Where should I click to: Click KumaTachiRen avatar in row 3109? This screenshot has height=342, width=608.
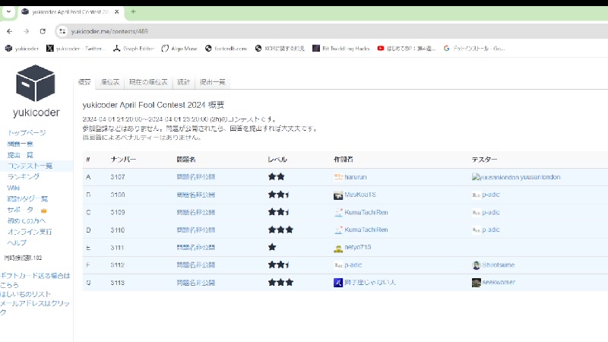tap(338, 213)
